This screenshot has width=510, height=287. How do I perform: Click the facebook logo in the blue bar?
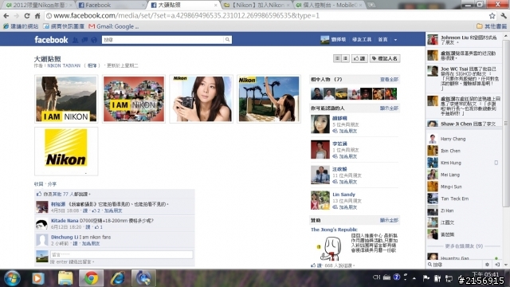[x=51, y=40]
